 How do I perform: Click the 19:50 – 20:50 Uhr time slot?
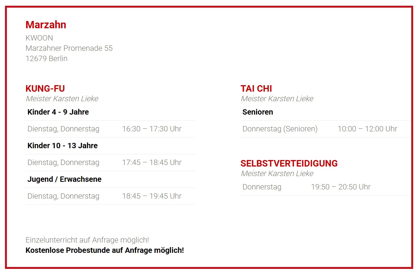[340, 187]
